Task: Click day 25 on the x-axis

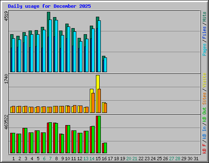Action: click(159, 159)
